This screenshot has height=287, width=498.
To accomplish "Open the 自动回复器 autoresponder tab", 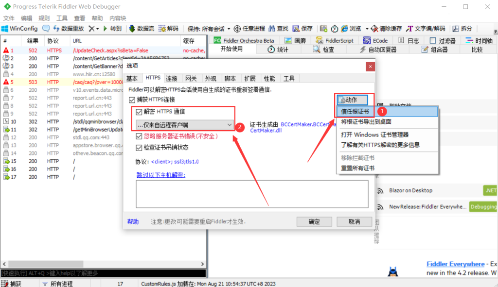I will pos(378,50).
